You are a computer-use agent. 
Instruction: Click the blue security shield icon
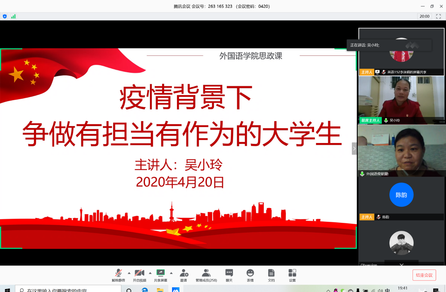(5, 16)
